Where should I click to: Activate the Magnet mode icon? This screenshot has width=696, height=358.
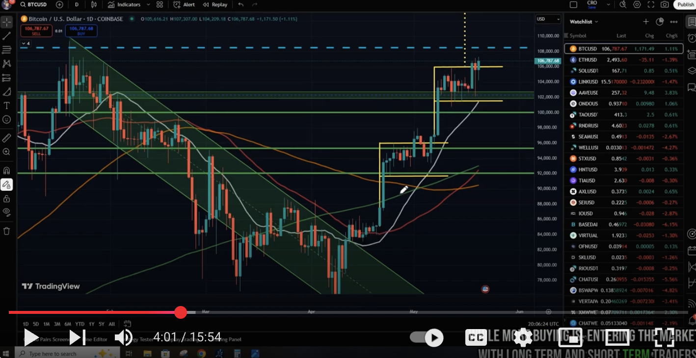(7, 171)
